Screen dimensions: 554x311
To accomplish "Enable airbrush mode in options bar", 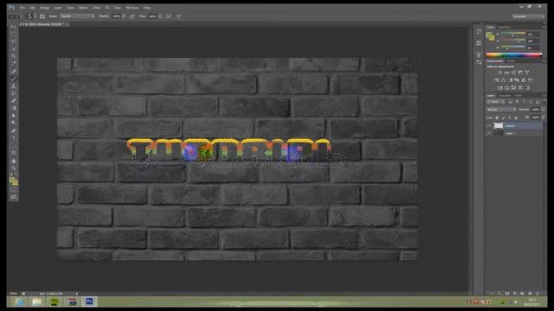I will (169, 16).
